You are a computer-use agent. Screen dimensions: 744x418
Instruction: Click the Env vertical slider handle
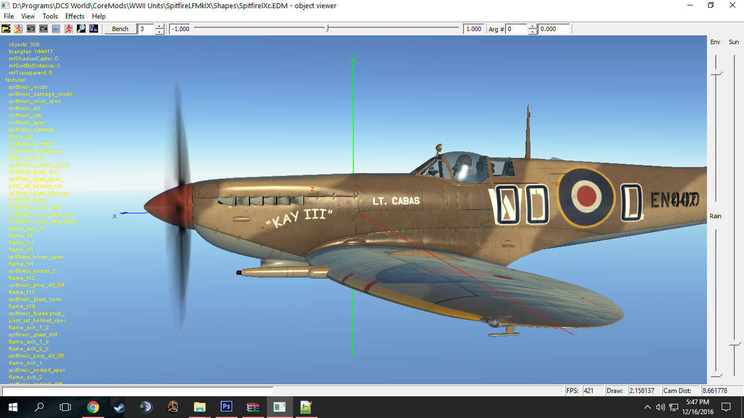(x=717, y=73)
